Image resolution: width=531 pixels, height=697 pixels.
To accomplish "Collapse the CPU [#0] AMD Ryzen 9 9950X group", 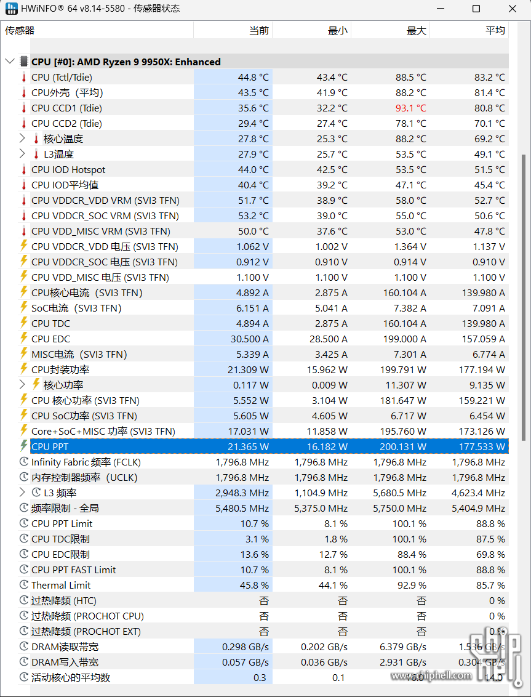I will pyautogui.click(x=10, y=62).
